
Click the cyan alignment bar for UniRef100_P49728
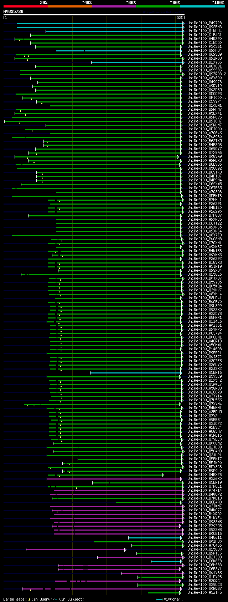[100, 23]
